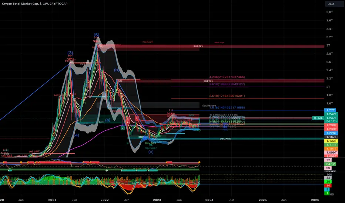This screenshot has height=203, width=345.
Task: Select the corrective wave (c) label
Action: click(x=151, y=152)
